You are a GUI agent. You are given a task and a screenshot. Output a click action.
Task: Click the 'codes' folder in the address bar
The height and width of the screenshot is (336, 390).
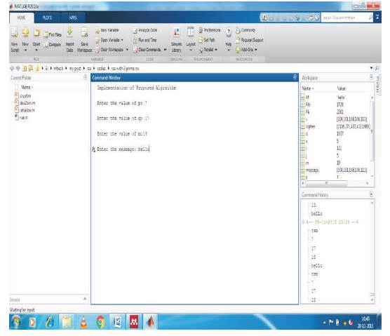(101, 68)
